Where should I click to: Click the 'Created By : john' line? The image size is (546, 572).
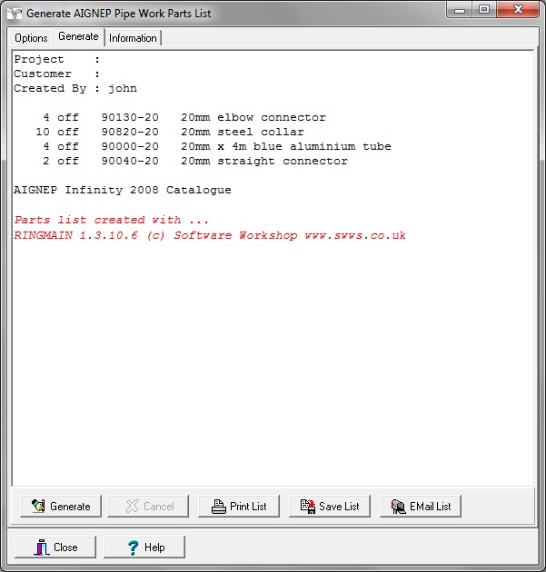pyautogui.click(x=75, y=88)
